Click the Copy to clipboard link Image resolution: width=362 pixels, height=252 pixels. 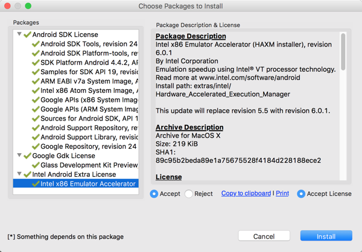pos(246,194)
